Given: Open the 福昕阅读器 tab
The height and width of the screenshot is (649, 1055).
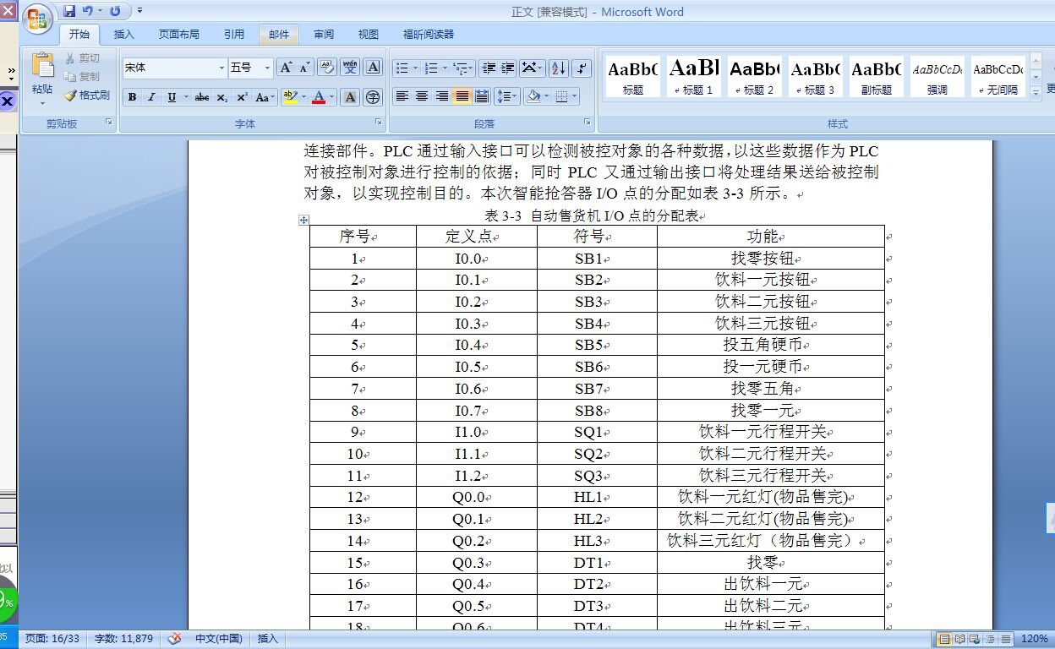Looking at the screenshot, I should coord(429,35).
